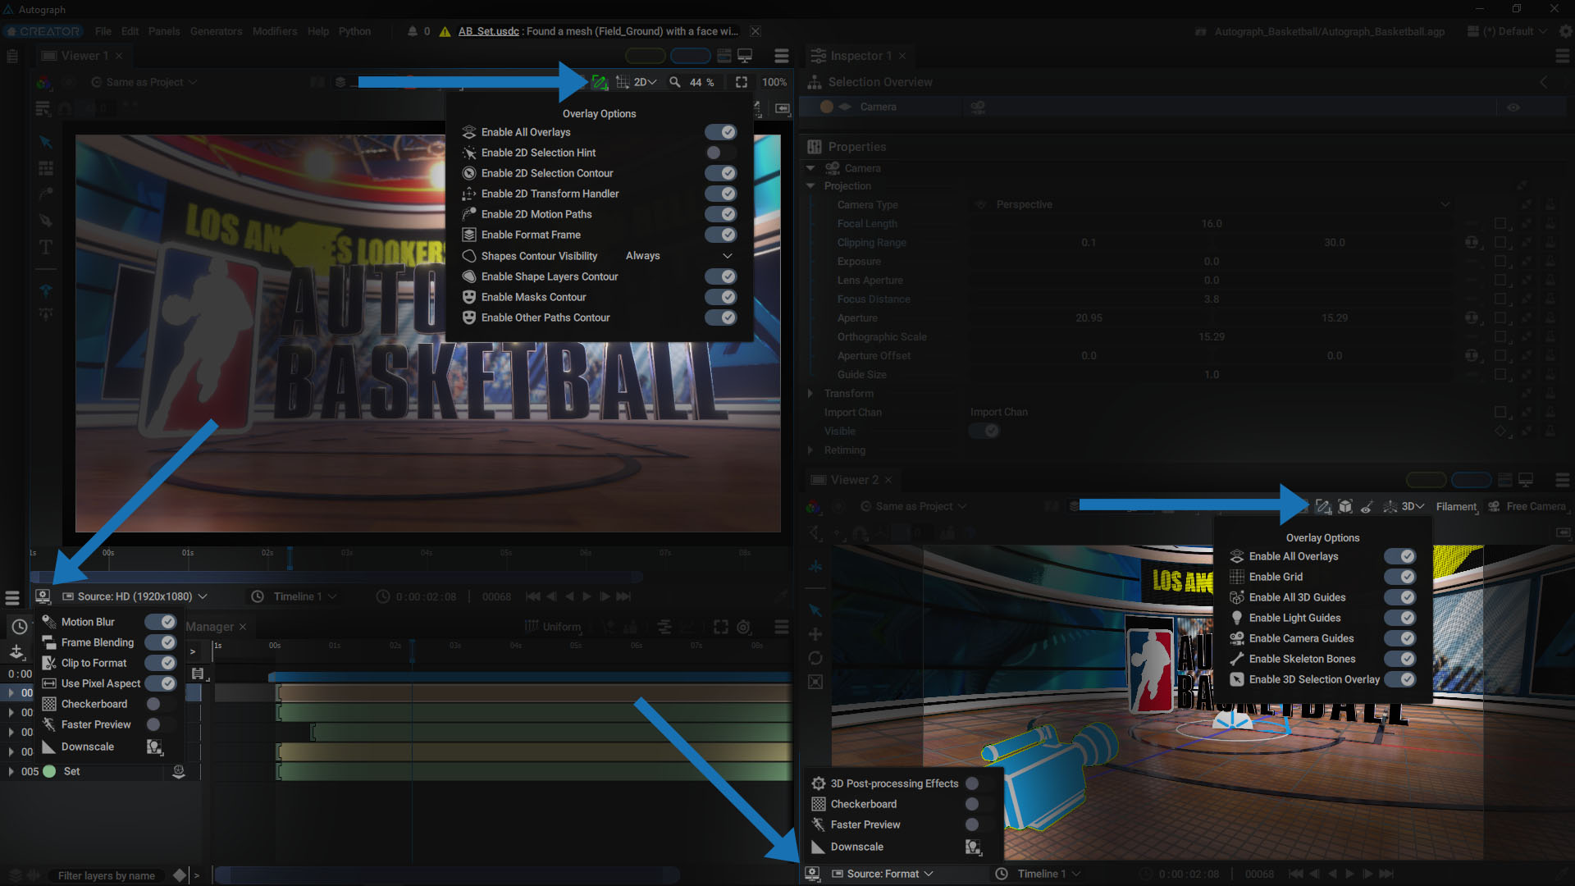Click the blue color pill in Viewer 1 header
The image size is (1575, 886).
[690, 56]
